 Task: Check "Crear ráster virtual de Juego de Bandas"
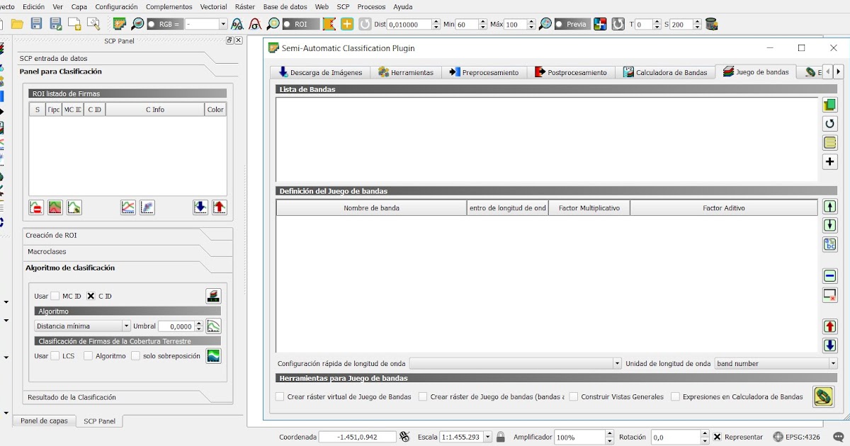pos(279,396)
